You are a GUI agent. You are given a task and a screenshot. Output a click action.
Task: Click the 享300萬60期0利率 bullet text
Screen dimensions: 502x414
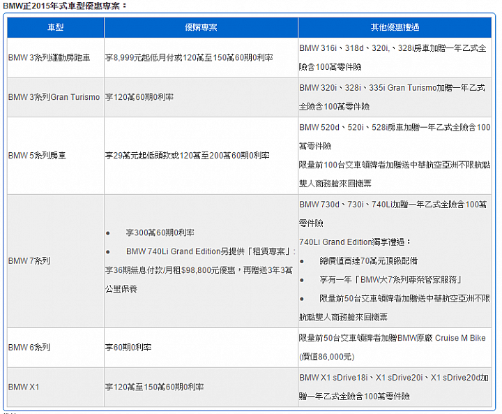coord(160,232)
